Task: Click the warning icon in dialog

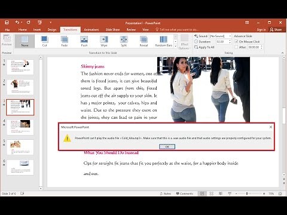Action: 67,138
